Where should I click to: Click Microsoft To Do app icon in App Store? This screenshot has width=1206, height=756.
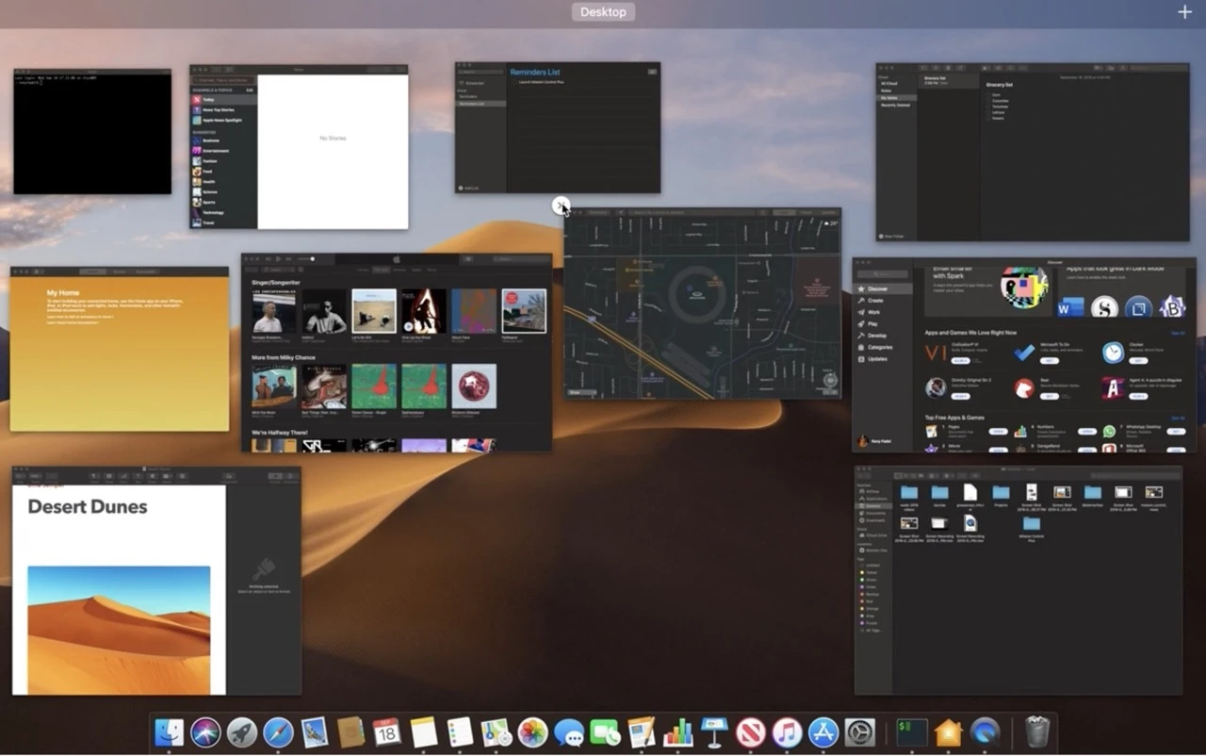[1024, 353]
